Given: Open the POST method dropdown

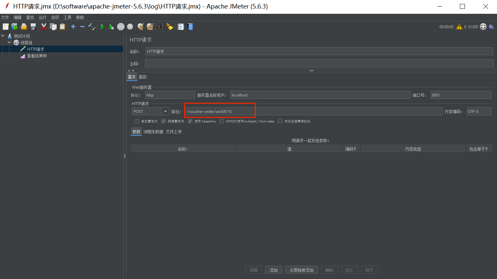Looking at the screenshot, I should click(165, 111).
